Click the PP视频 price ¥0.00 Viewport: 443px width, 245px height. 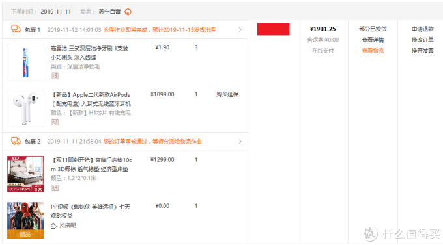[x=162, y=206]
